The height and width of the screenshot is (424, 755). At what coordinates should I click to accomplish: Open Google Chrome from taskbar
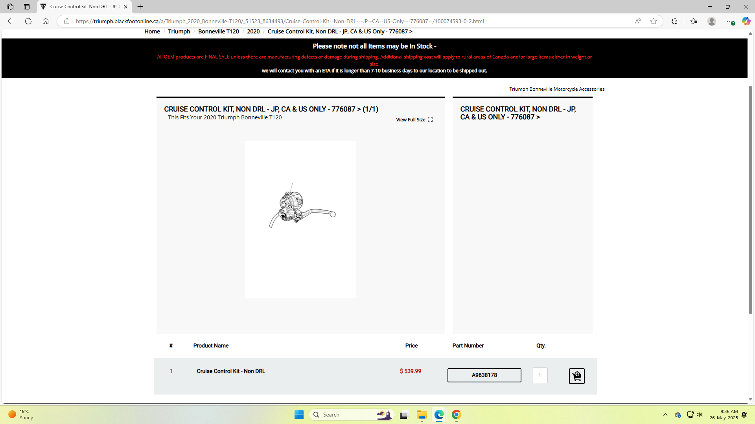point(456,415)
